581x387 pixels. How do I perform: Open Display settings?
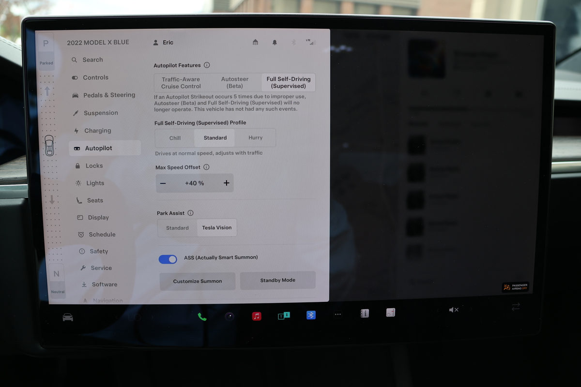point(93,218)
